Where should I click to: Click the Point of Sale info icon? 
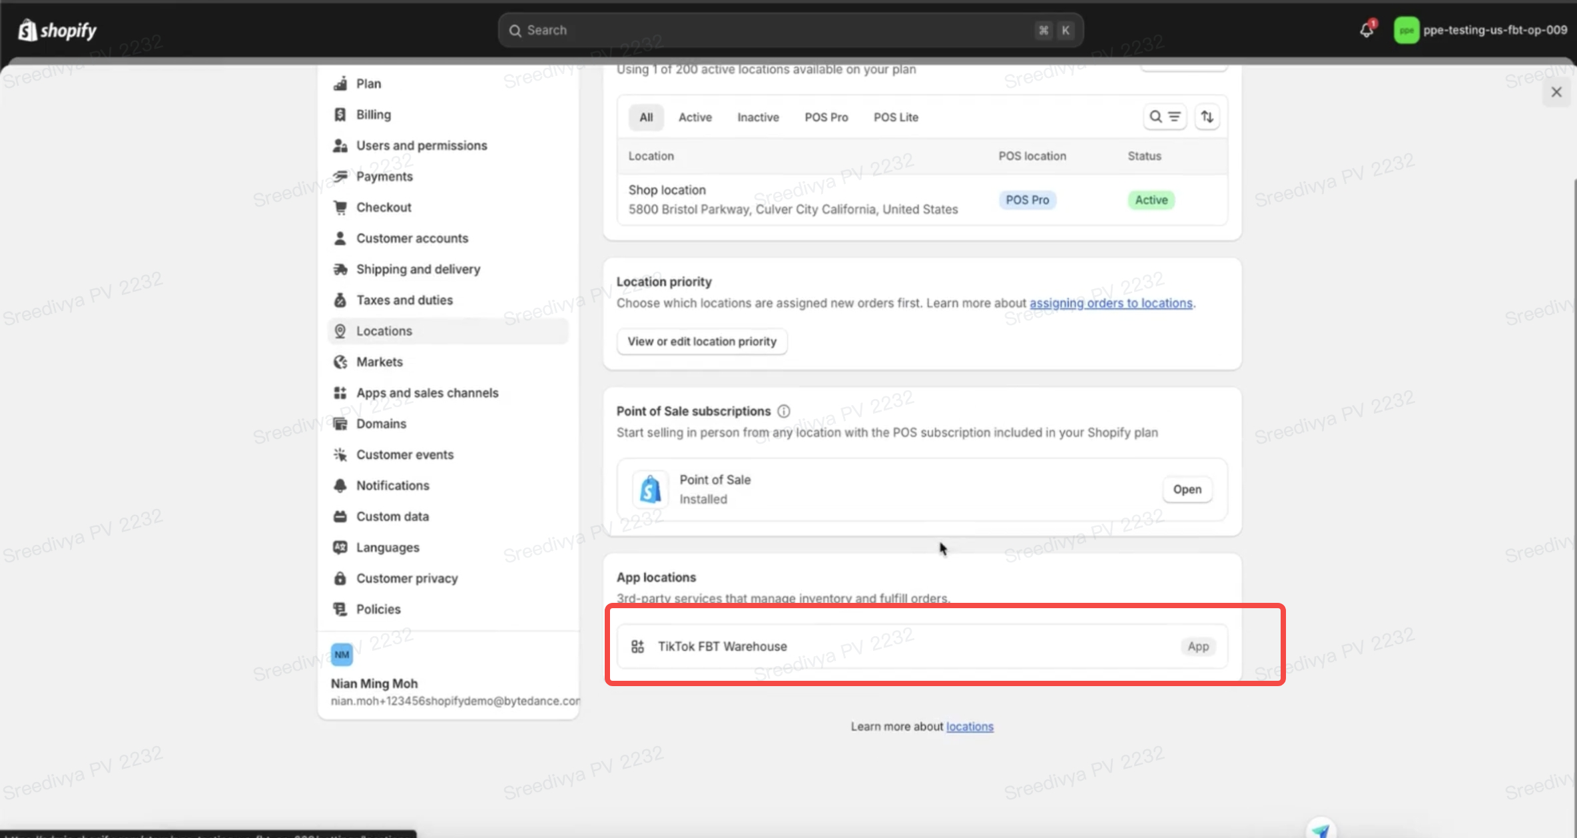coord(784,411)
